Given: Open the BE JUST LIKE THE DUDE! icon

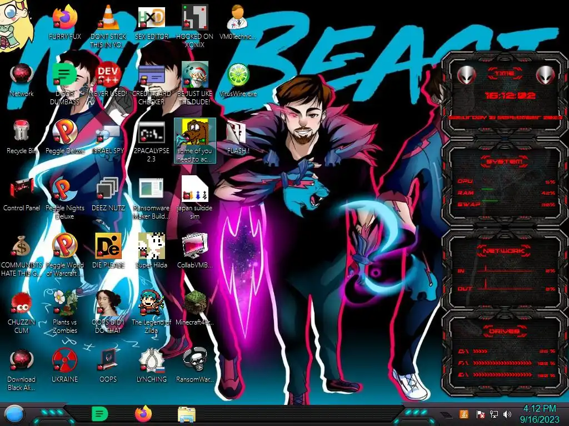Looking at the screenshot, I should coord(194,83).
